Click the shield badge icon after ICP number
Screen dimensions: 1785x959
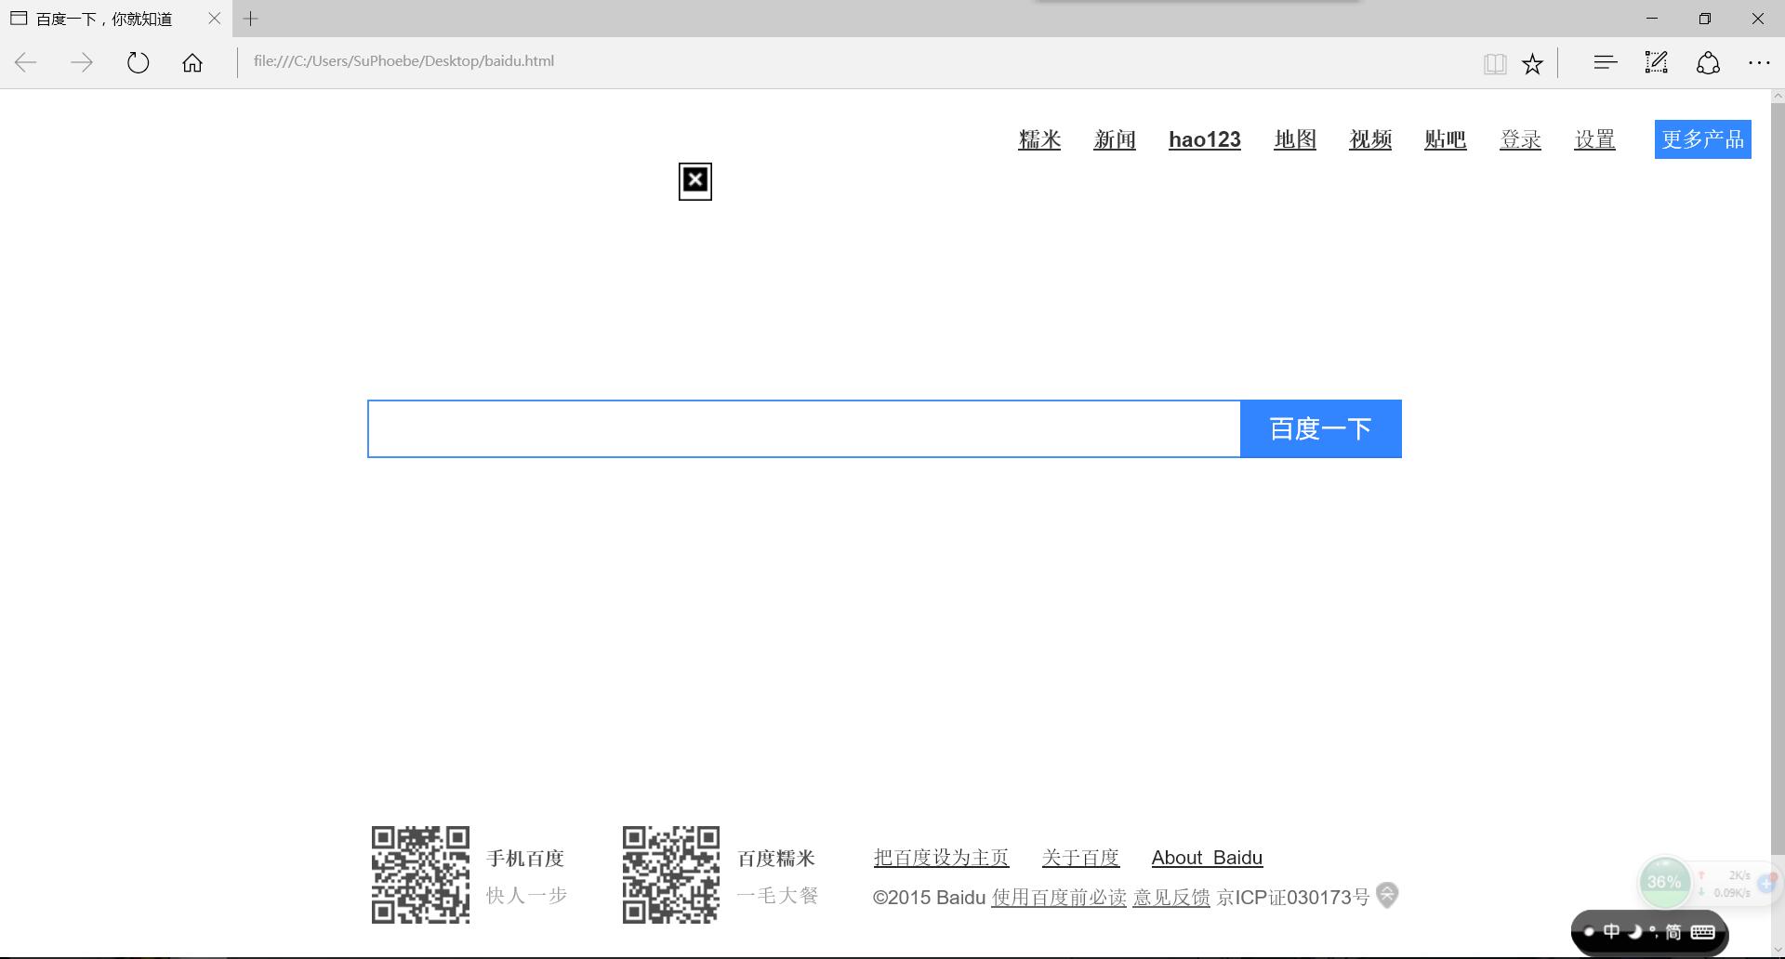click(1387, 895)
